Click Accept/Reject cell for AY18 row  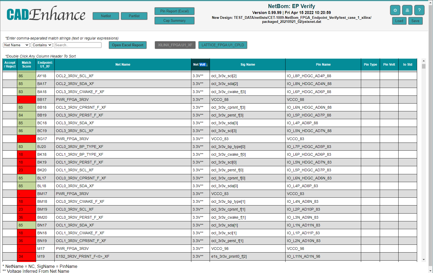point(10,76)
